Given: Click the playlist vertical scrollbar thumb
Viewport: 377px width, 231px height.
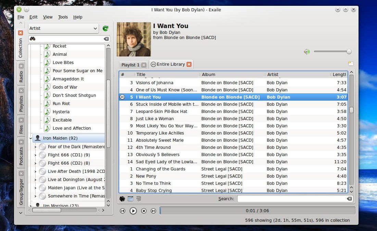Looking at the screenshot, I should 352,110.
